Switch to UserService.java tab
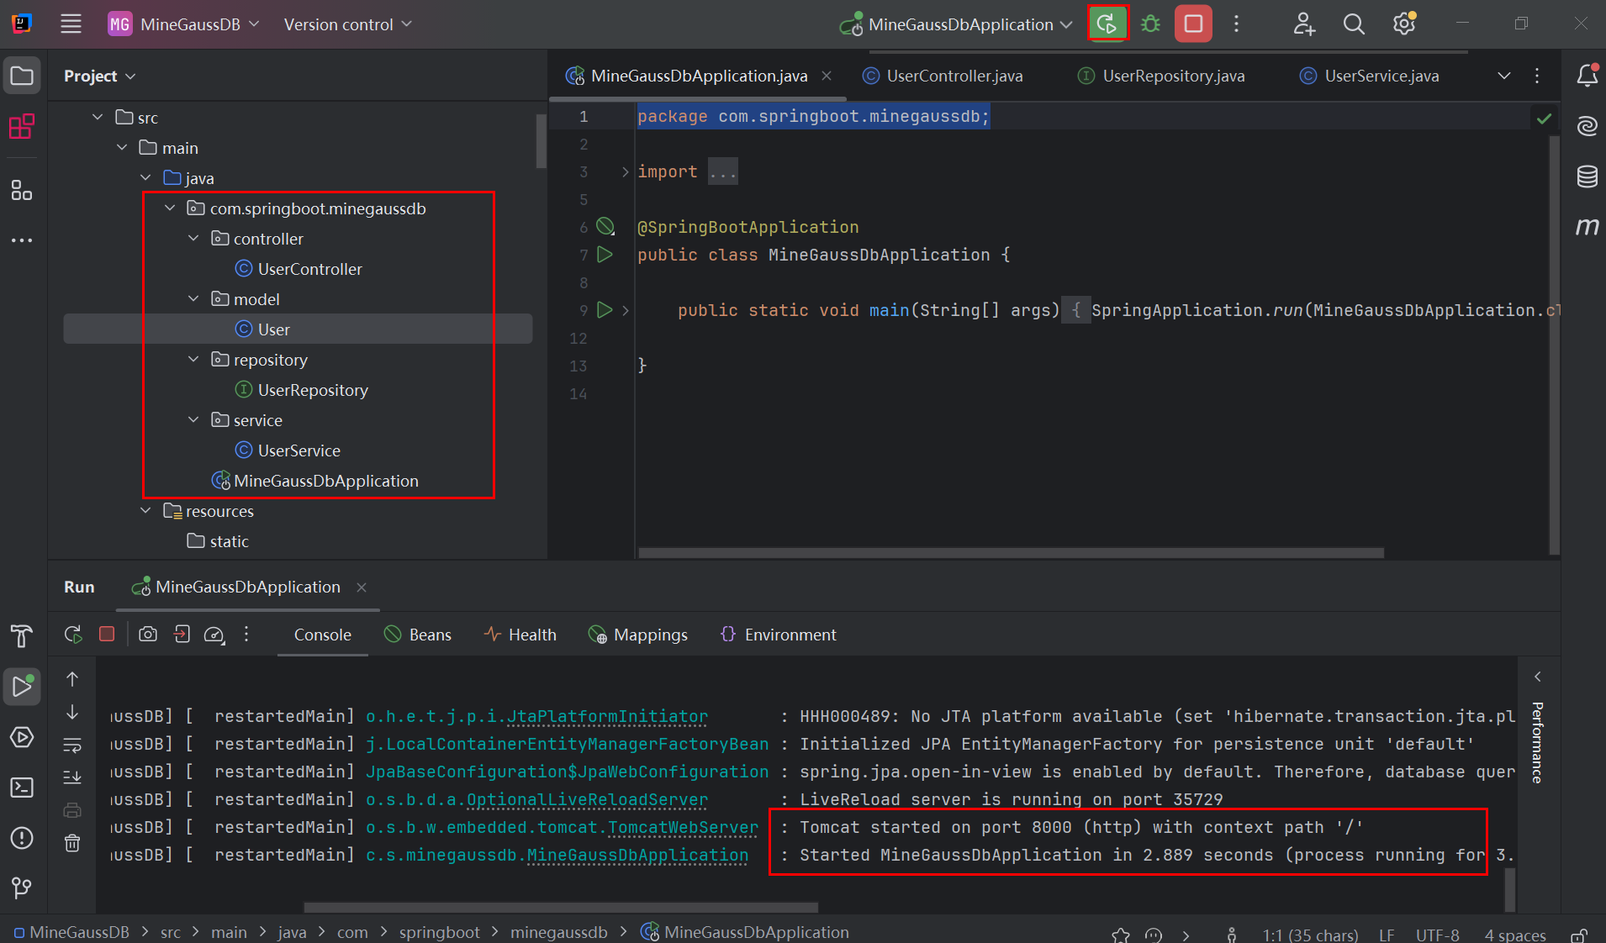The image size is (1606, 943). click(1370, 76)
